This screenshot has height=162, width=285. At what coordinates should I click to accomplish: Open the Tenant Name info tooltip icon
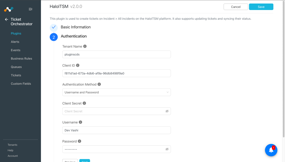click(85, 46)
